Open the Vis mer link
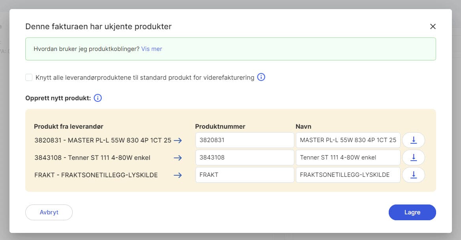Viewport: 461px width, 240px height. tap(152, 49)
